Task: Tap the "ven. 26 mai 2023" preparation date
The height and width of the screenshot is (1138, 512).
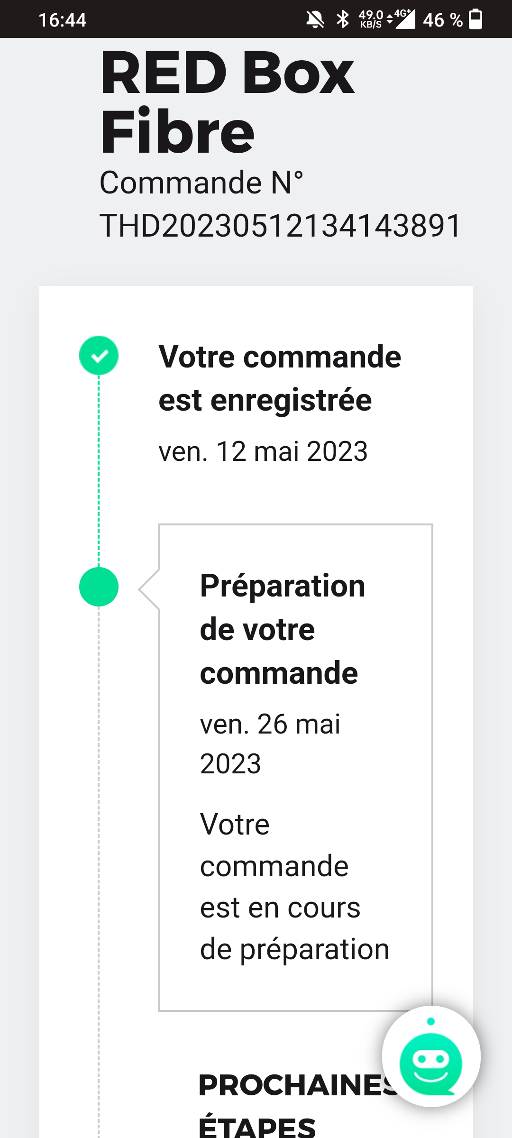Action: [270, 743]
